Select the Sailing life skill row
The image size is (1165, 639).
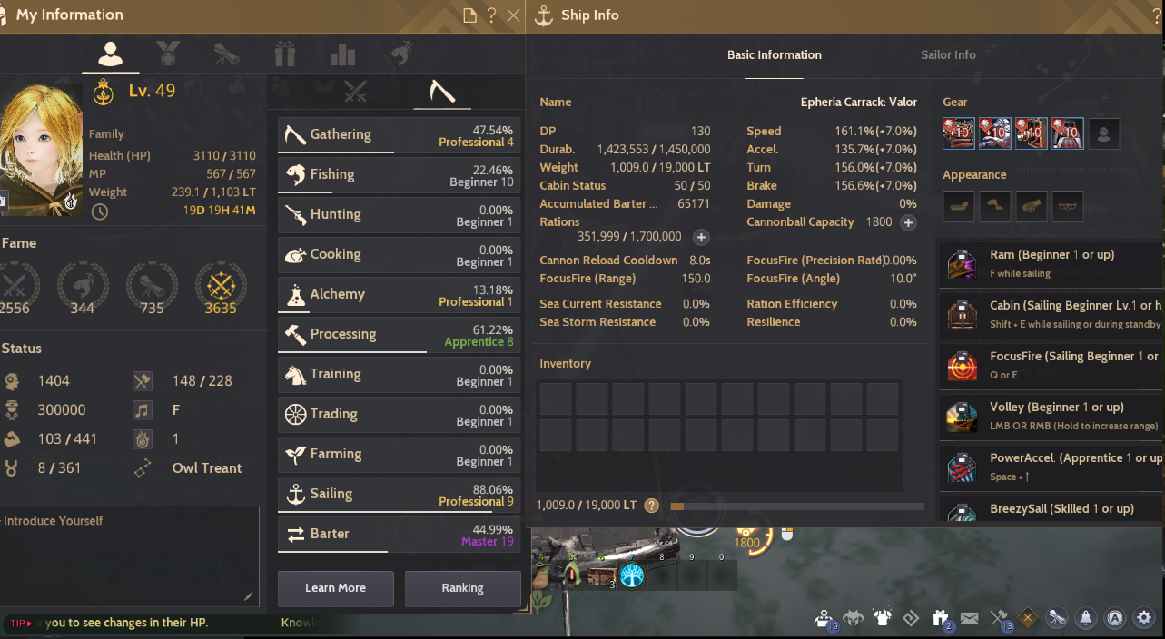click(x=399, y=494)
